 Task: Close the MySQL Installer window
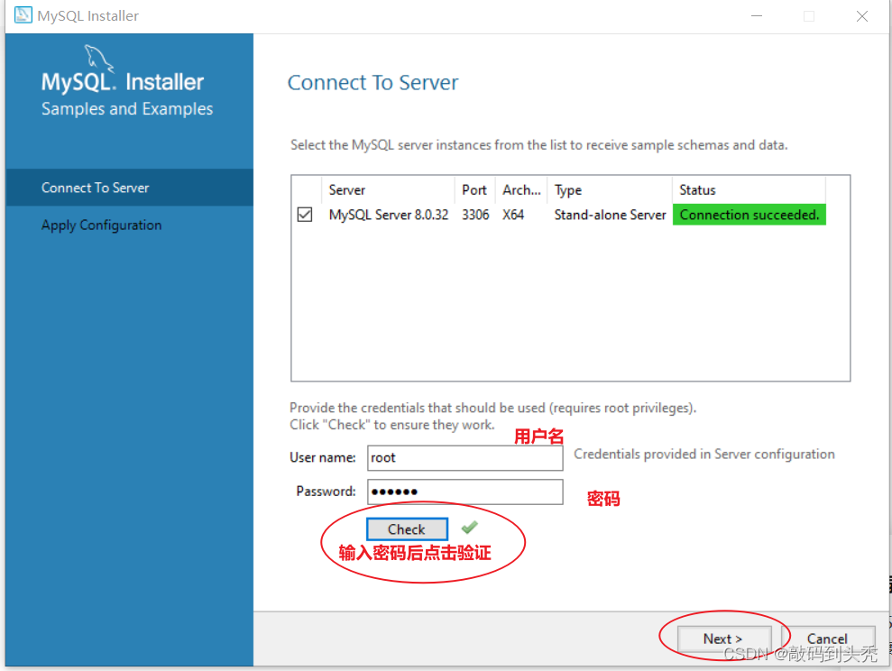pos(862,16)
